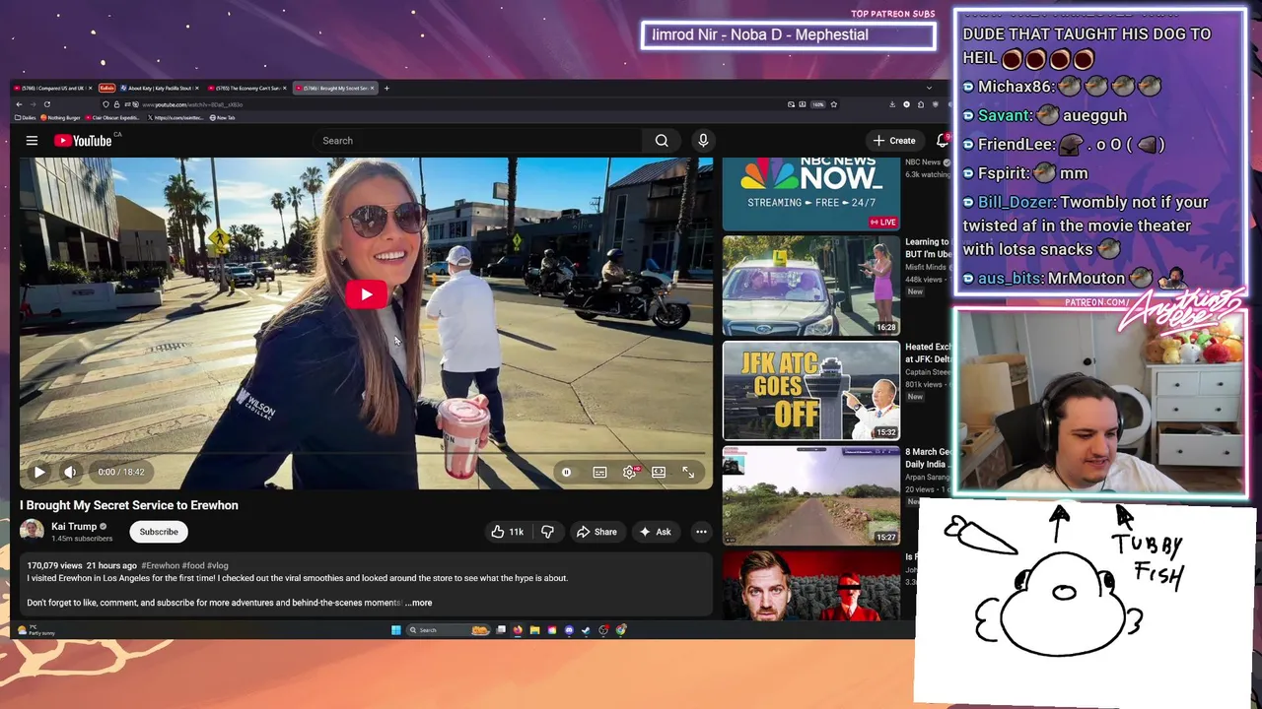Open the Kai Trump channel name link
This screenshot has height=709, width=1262.
(x=74, y=527)
